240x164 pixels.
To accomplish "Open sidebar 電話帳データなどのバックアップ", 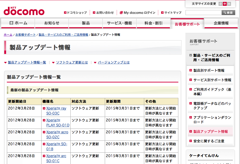I will point(212,106).
